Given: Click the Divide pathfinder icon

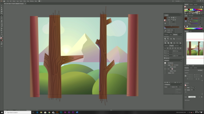Looking at the screenshot, I should coord(165,43).
